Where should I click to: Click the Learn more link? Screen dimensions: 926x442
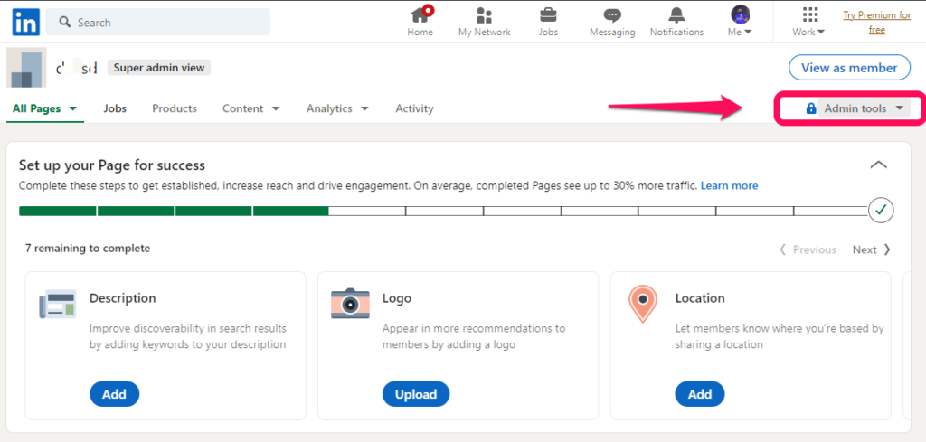(x=730, y=185)
